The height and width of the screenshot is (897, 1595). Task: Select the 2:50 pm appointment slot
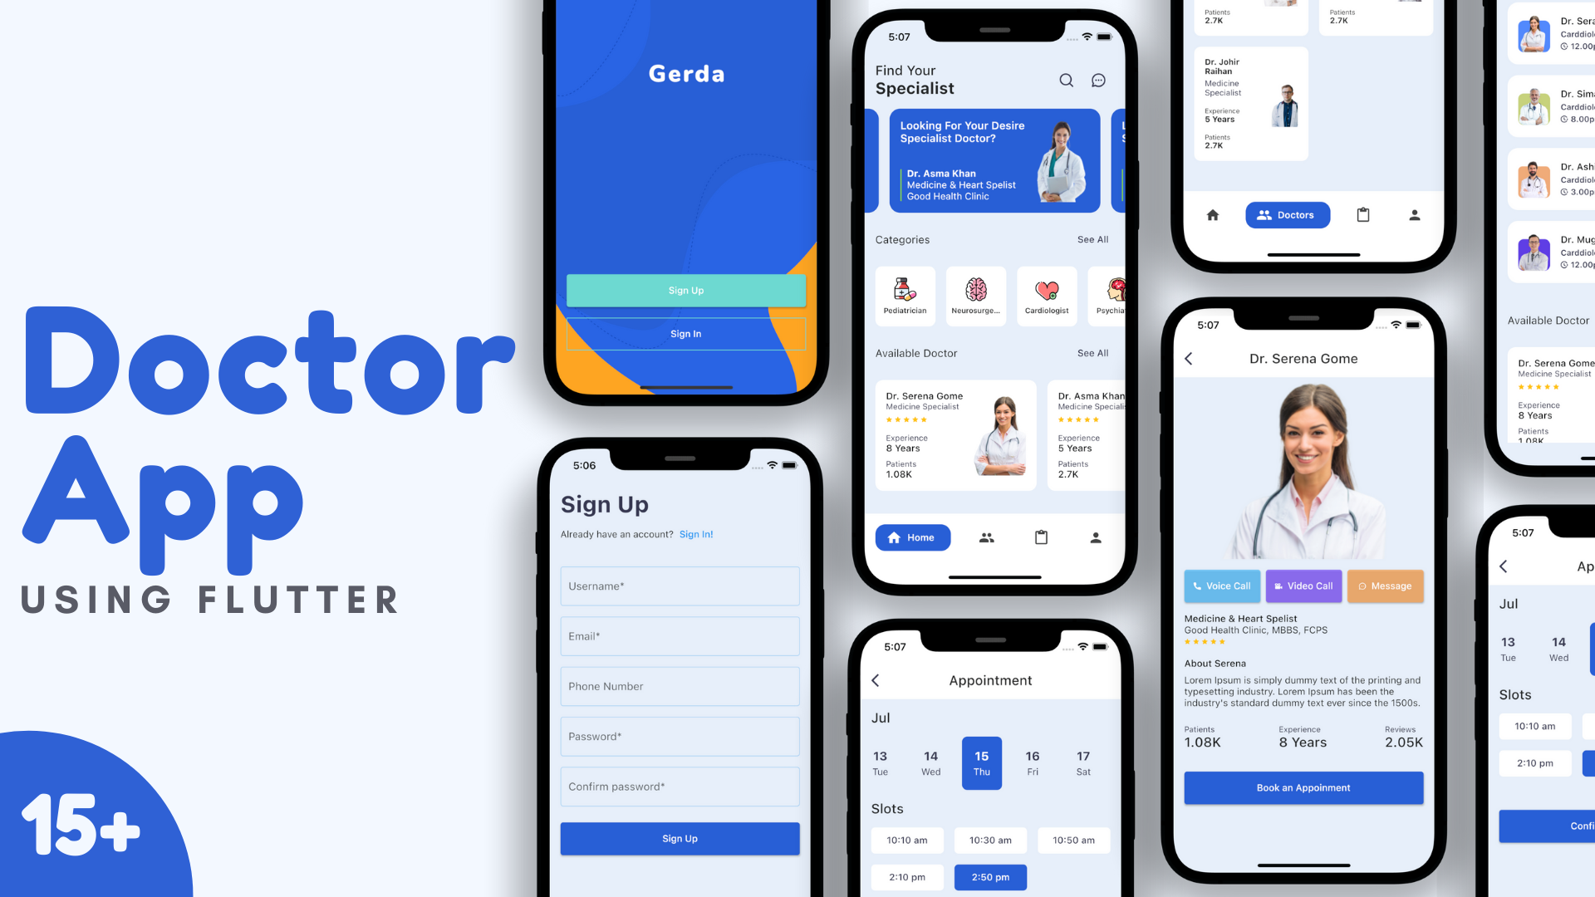point(988,876)
